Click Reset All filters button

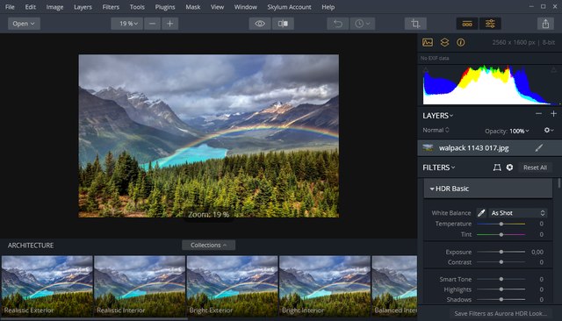click(x=535, y=168)
